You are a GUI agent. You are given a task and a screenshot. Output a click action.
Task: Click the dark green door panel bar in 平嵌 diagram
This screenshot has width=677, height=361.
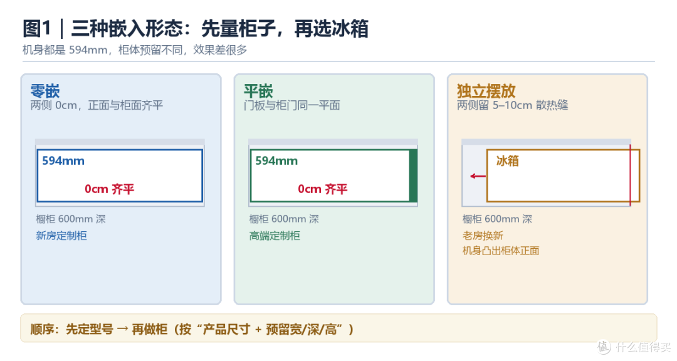[413, 175]
